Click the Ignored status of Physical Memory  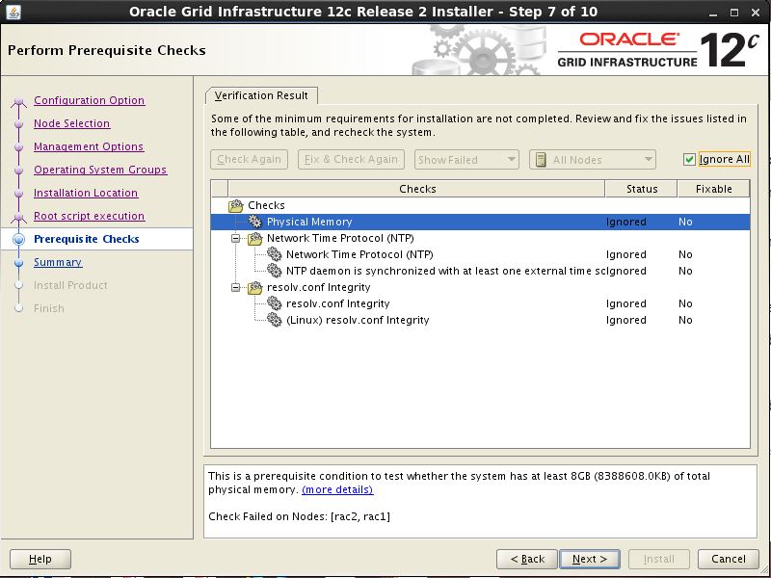click(625, 222)
